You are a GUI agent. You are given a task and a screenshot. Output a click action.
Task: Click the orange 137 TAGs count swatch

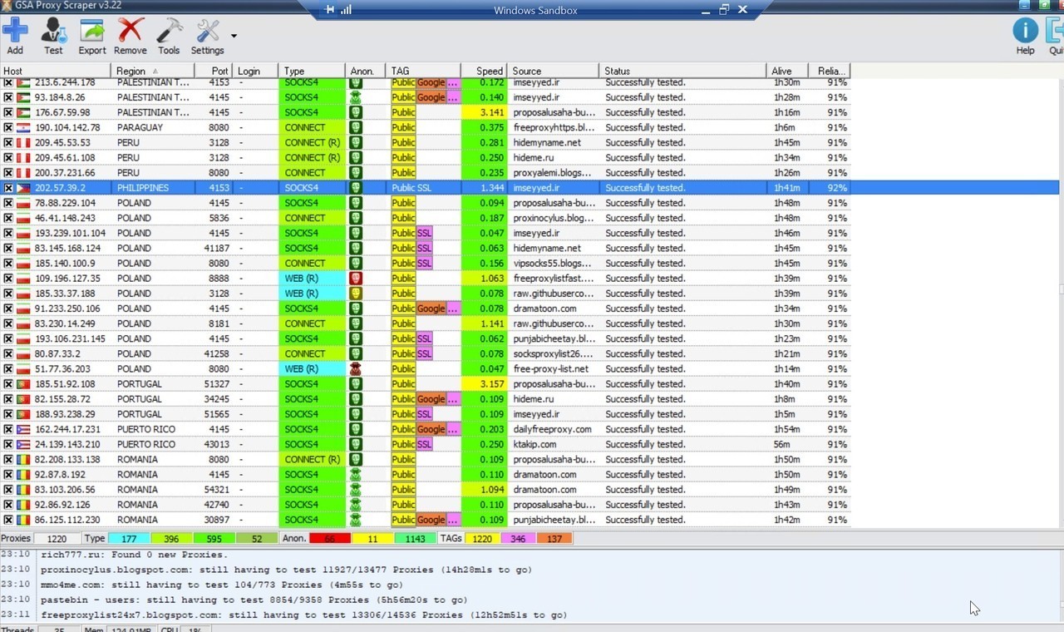(x=554, y=539)
